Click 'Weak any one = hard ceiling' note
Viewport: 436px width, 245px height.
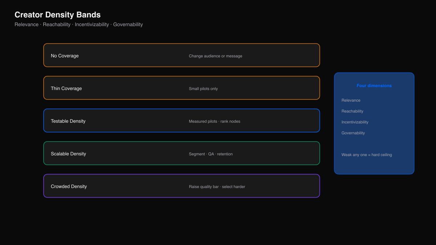pos(367,155)
